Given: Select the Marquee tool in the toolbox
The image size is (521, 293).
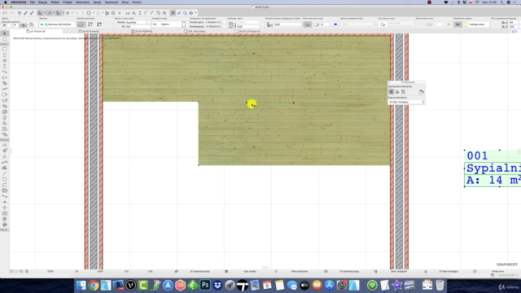Looking at the screenshot, I should click(x=5, y=39).
